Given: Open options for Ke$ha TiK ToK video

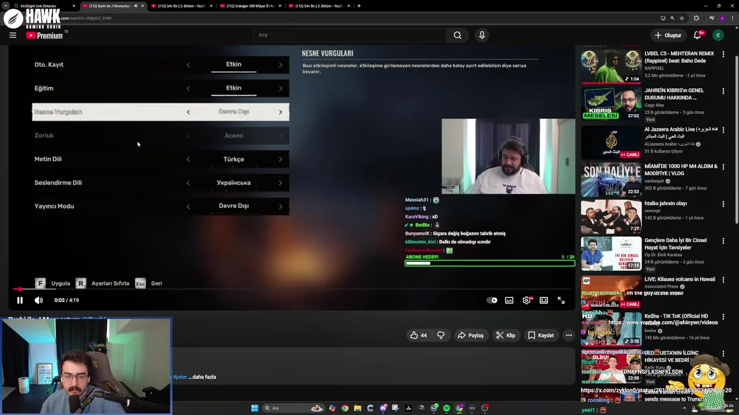Looking at the screenshot, I should coord(723,317).
